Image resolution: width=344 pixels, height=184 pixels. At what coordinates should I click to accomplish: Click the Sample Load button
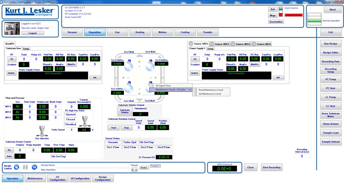click(x=331, y=133)
